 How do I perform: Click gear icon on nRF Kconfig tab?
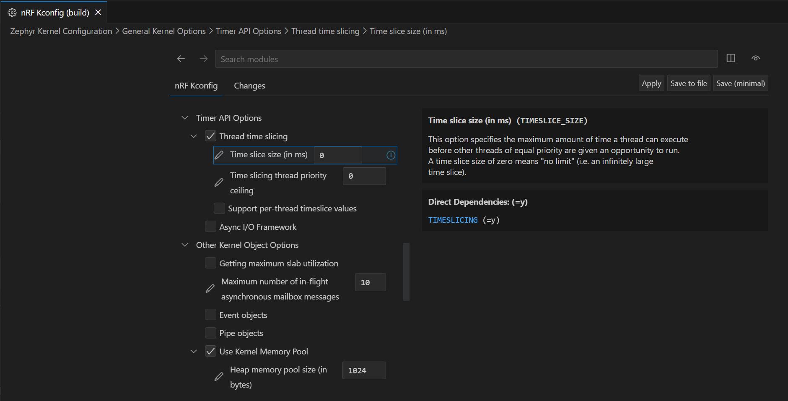click(12, 13)
